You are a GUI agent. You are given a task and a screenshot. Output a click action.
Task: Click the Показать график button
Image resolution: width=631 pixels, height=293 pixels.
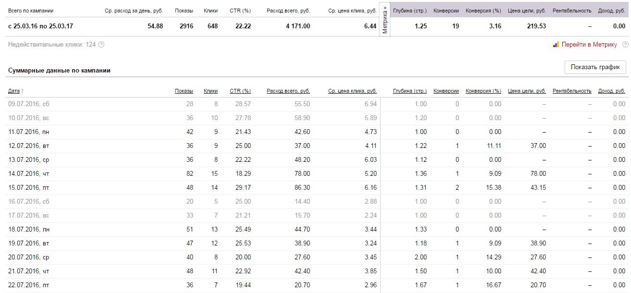tap(595, 67)
